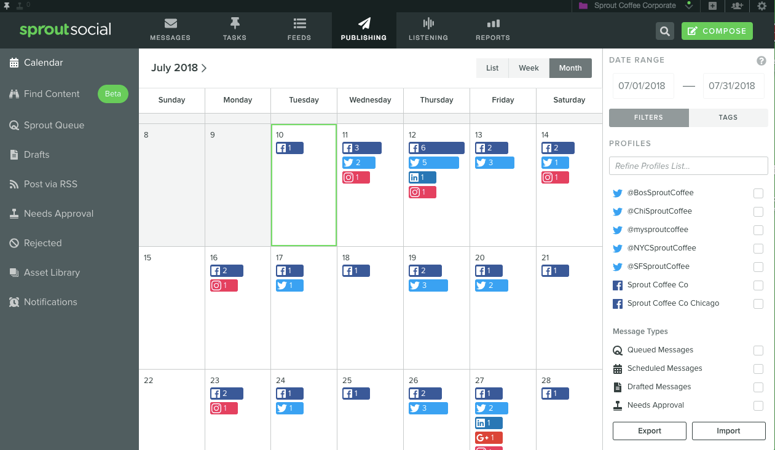Click the end date field 07/31/2018
The width and height of the screenshot is (775, 450).
(734, 86)
